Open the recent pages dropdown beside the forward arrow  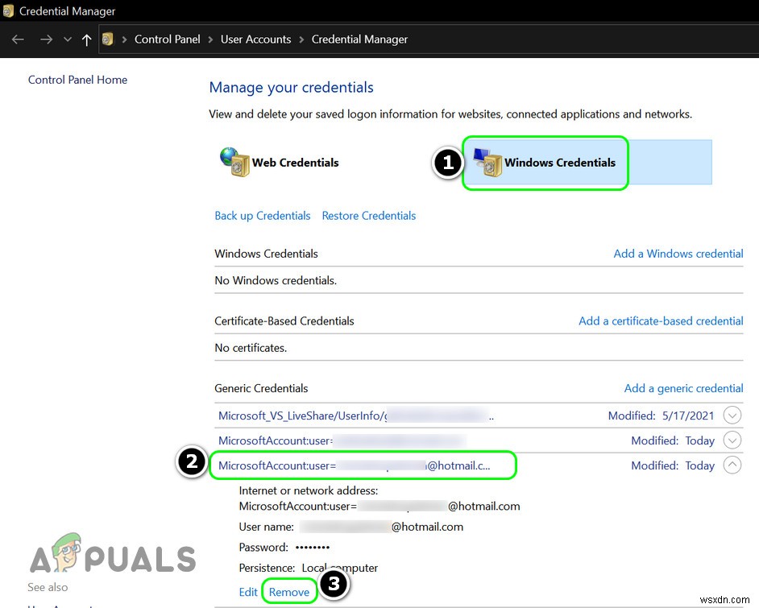click(67, 39)
